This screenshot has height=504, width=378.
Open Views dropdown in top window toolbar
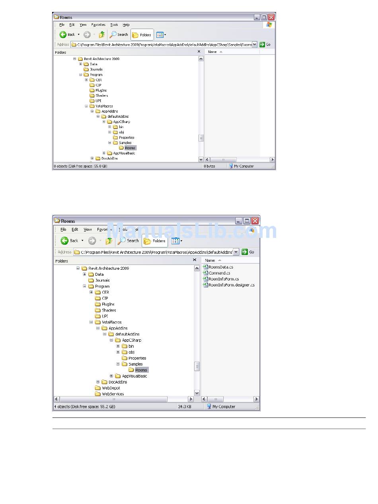[161, 35]
